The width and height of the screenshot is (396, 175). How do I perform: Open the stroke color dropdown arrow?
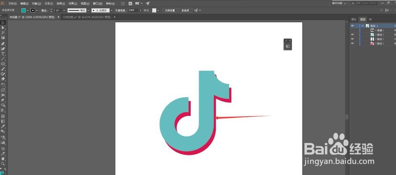click(37, 10)
